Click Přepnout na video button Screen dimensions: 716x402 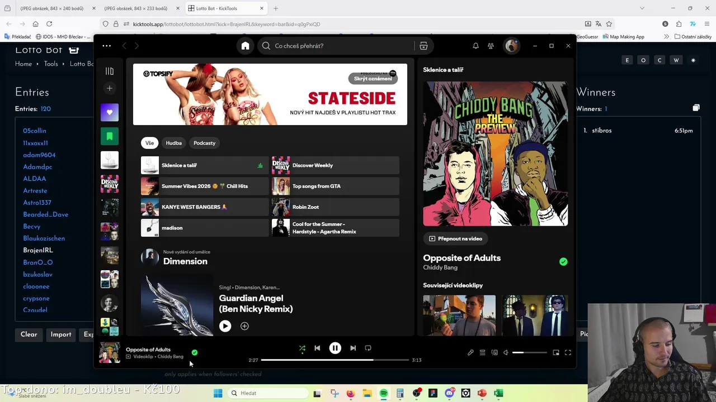[455, 238]
